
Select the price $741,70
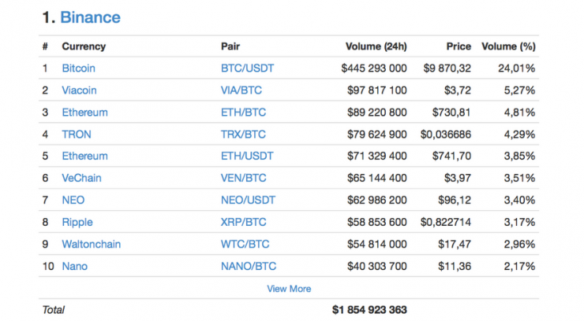(x=451, y=156)
